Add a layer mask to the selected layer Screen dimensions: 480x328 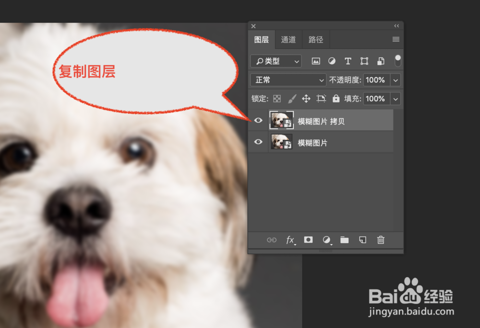point(308,240)
